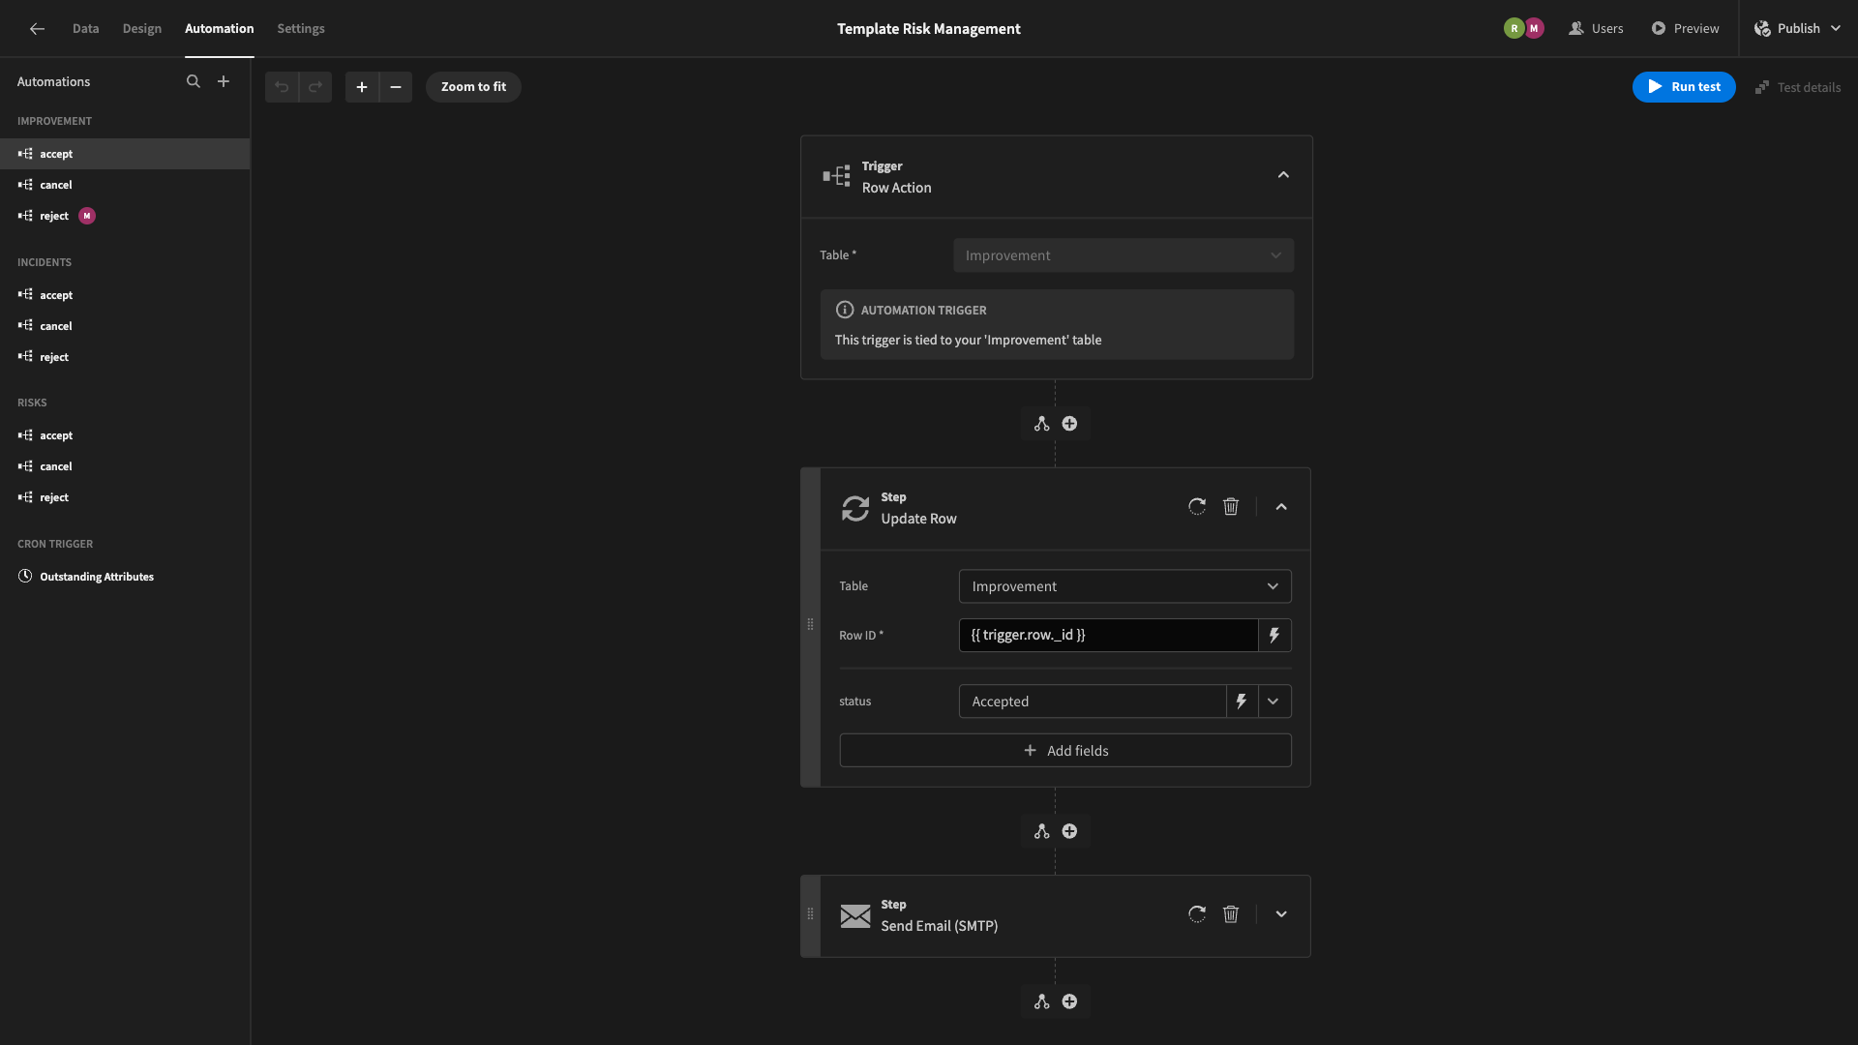
Task: Click Add fields button
Action: [1065, 749]
